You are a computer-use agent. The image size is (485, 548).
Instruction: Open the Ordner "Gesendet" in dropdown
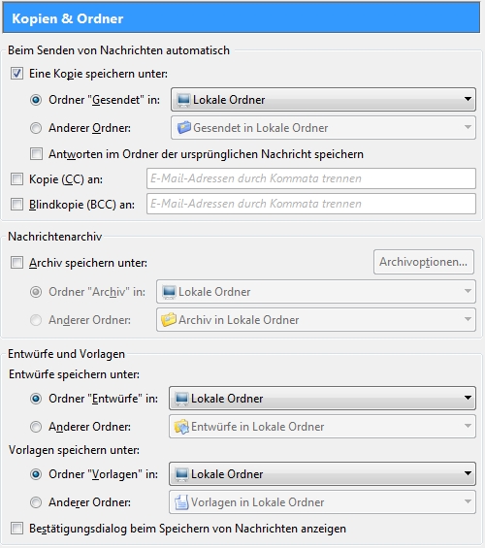tap(323, 100)
